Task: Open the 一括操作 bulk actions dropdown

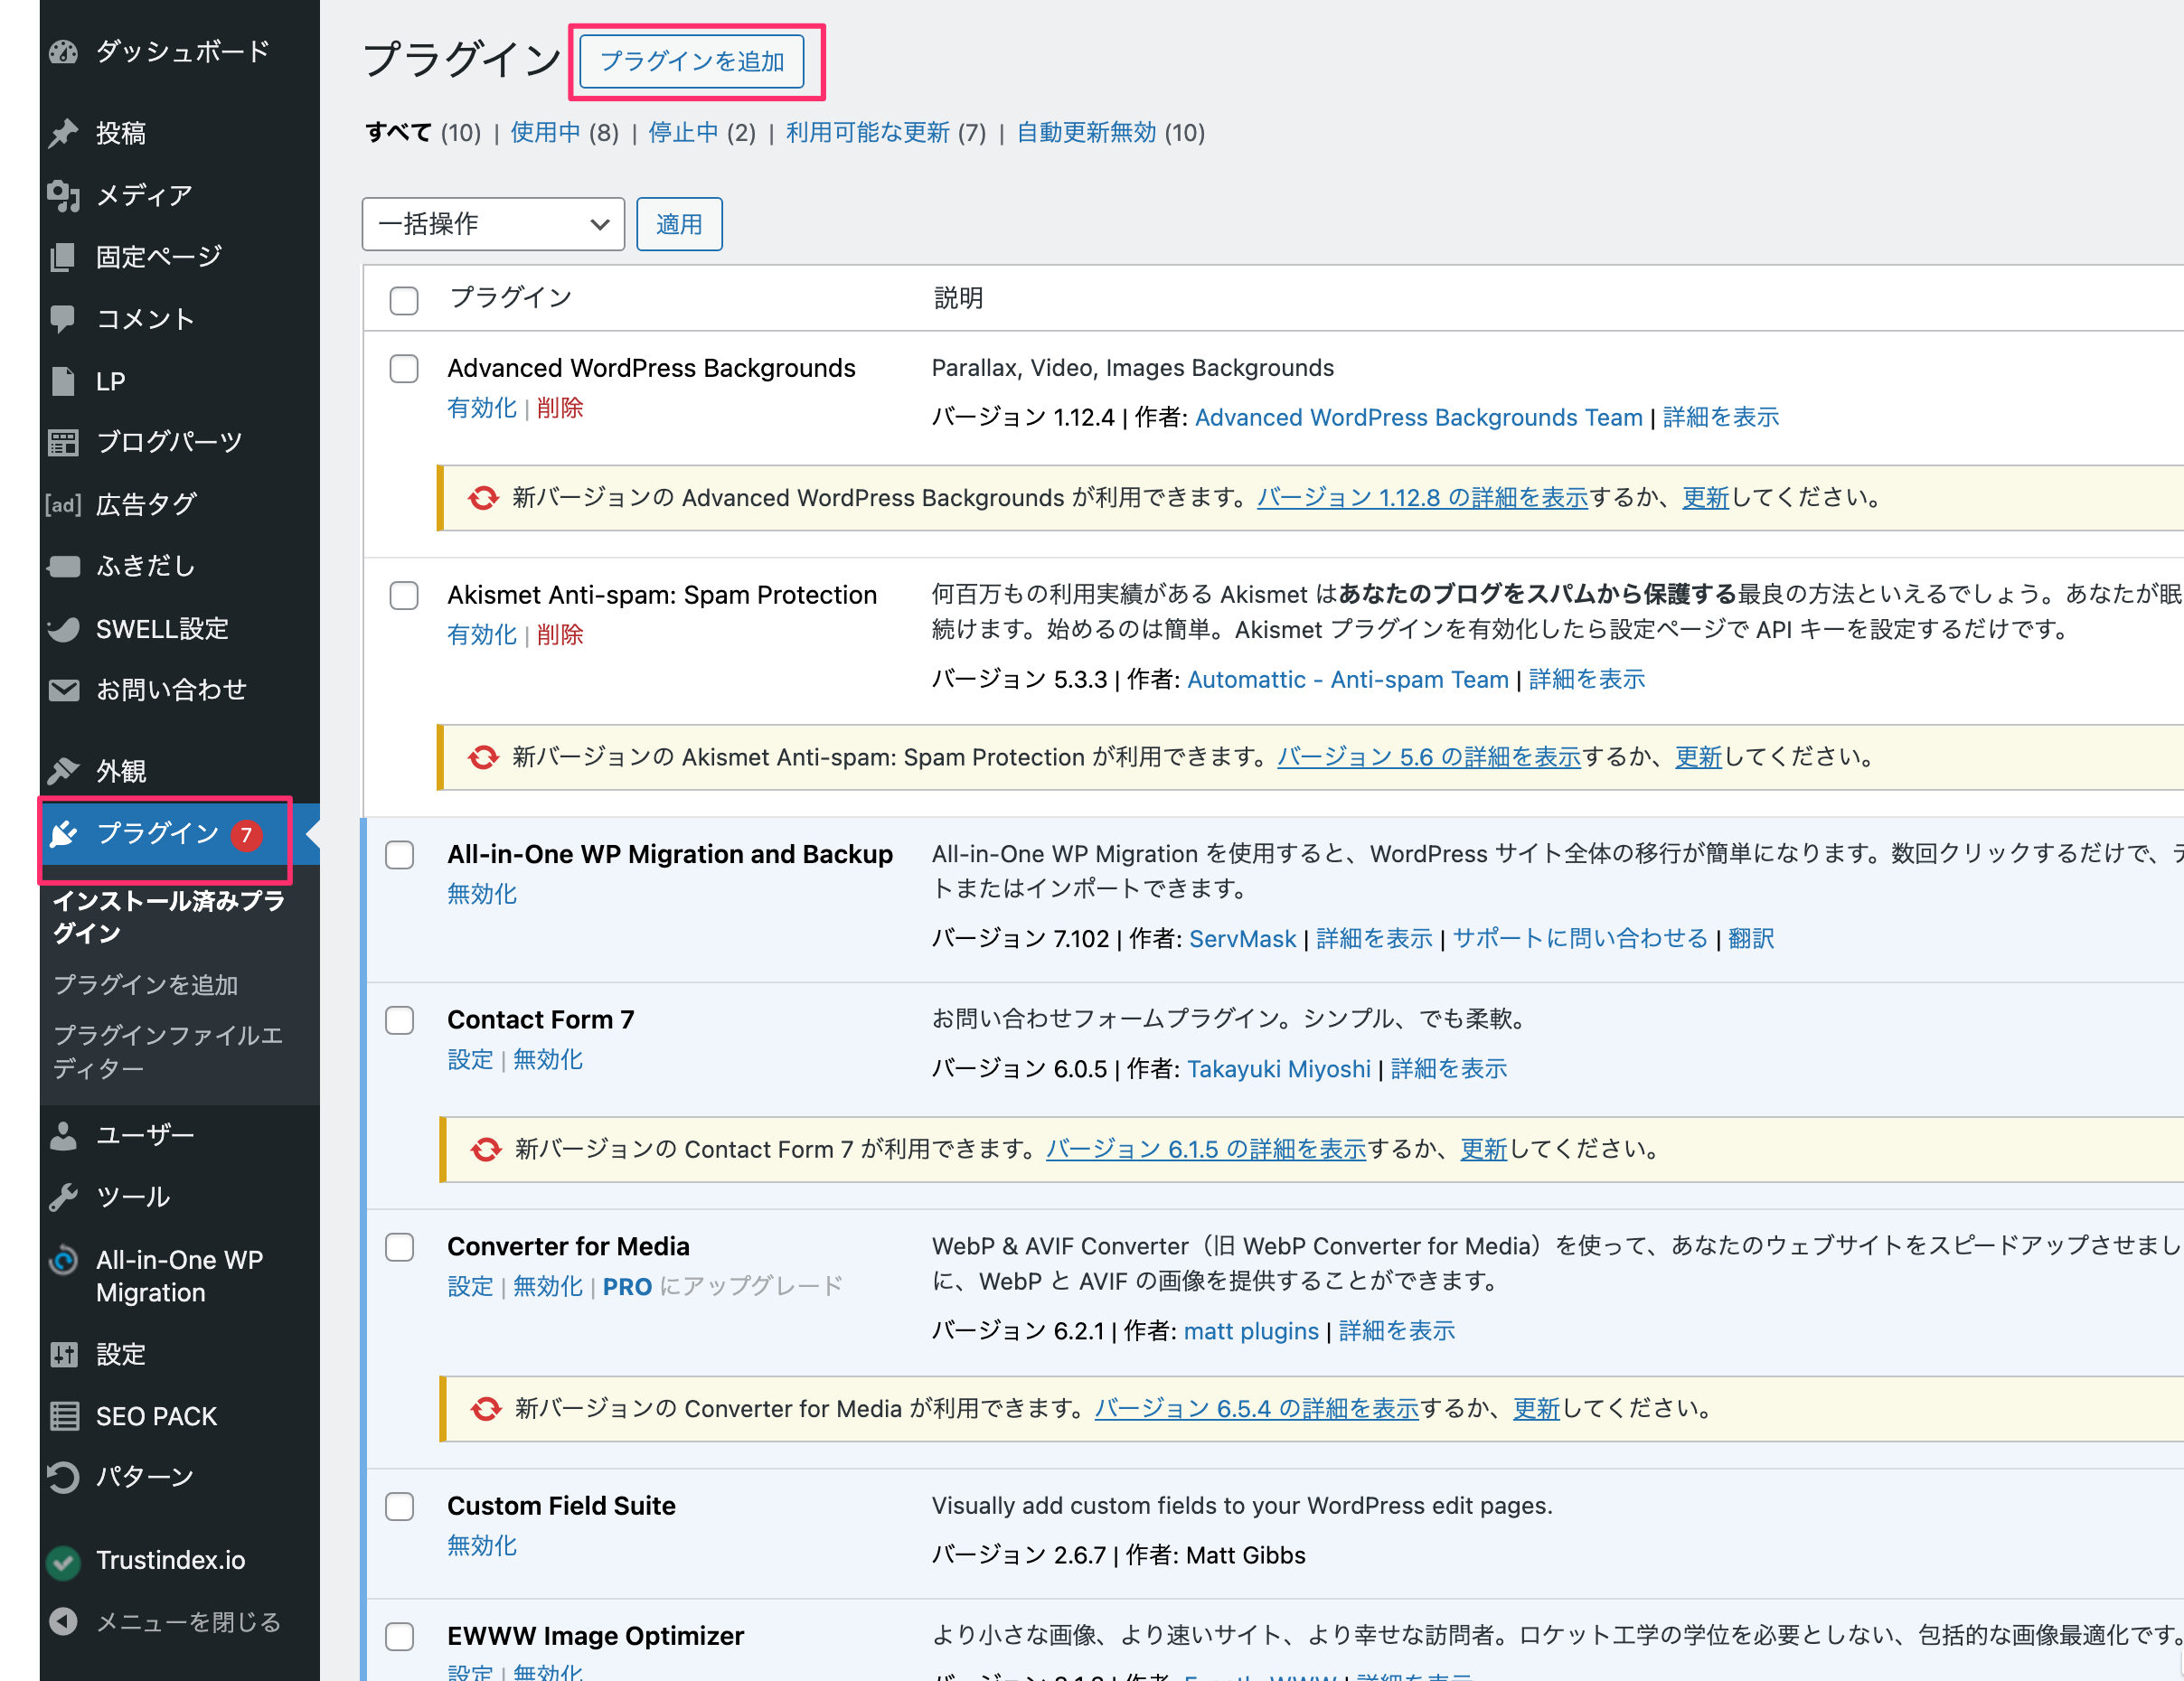Action: click(492, 224)
